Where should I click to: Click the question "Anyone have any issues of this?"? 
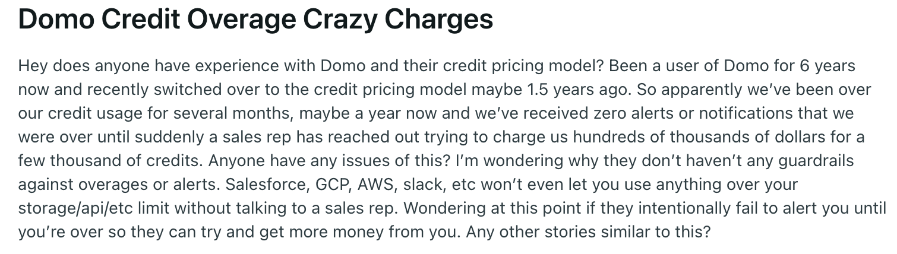330,161
